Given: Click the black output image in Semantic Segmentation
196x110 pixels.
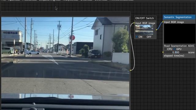Looking at the screenshot, I should 180,34.
